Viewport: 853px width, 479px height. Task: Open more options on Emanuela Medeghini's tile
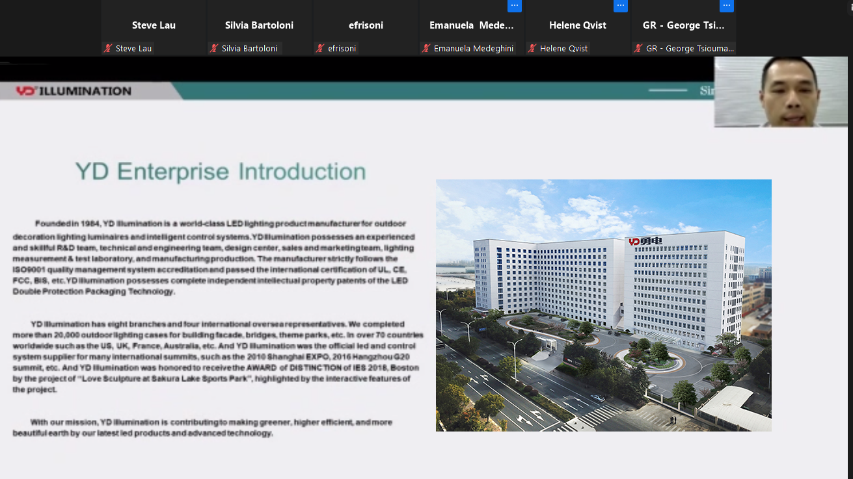(515, 6)
